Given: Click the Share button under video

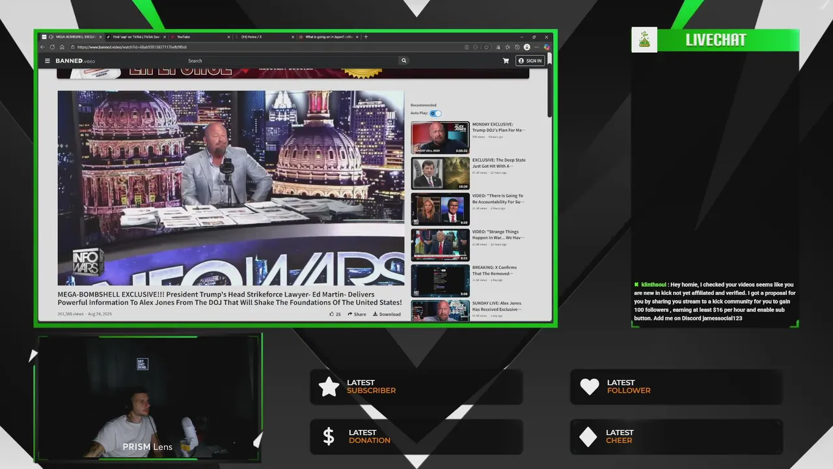Looking at the screenshot, I should (x=357, y=314).
